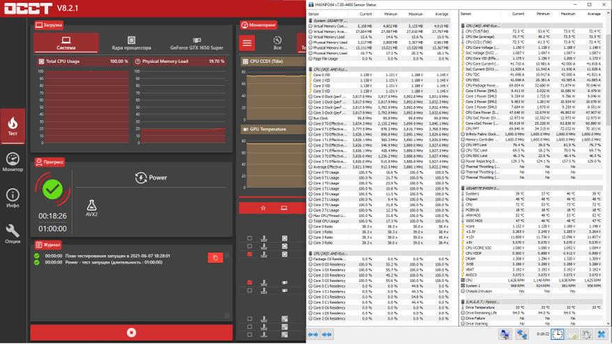Screen dimensions: 612x344
Task: Switch to the Ядра процессора tab
Action: click(x=131, y=44)
